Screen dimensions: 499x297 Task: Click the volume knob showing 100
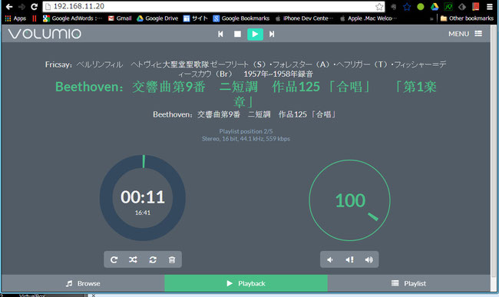coord(349,200)
